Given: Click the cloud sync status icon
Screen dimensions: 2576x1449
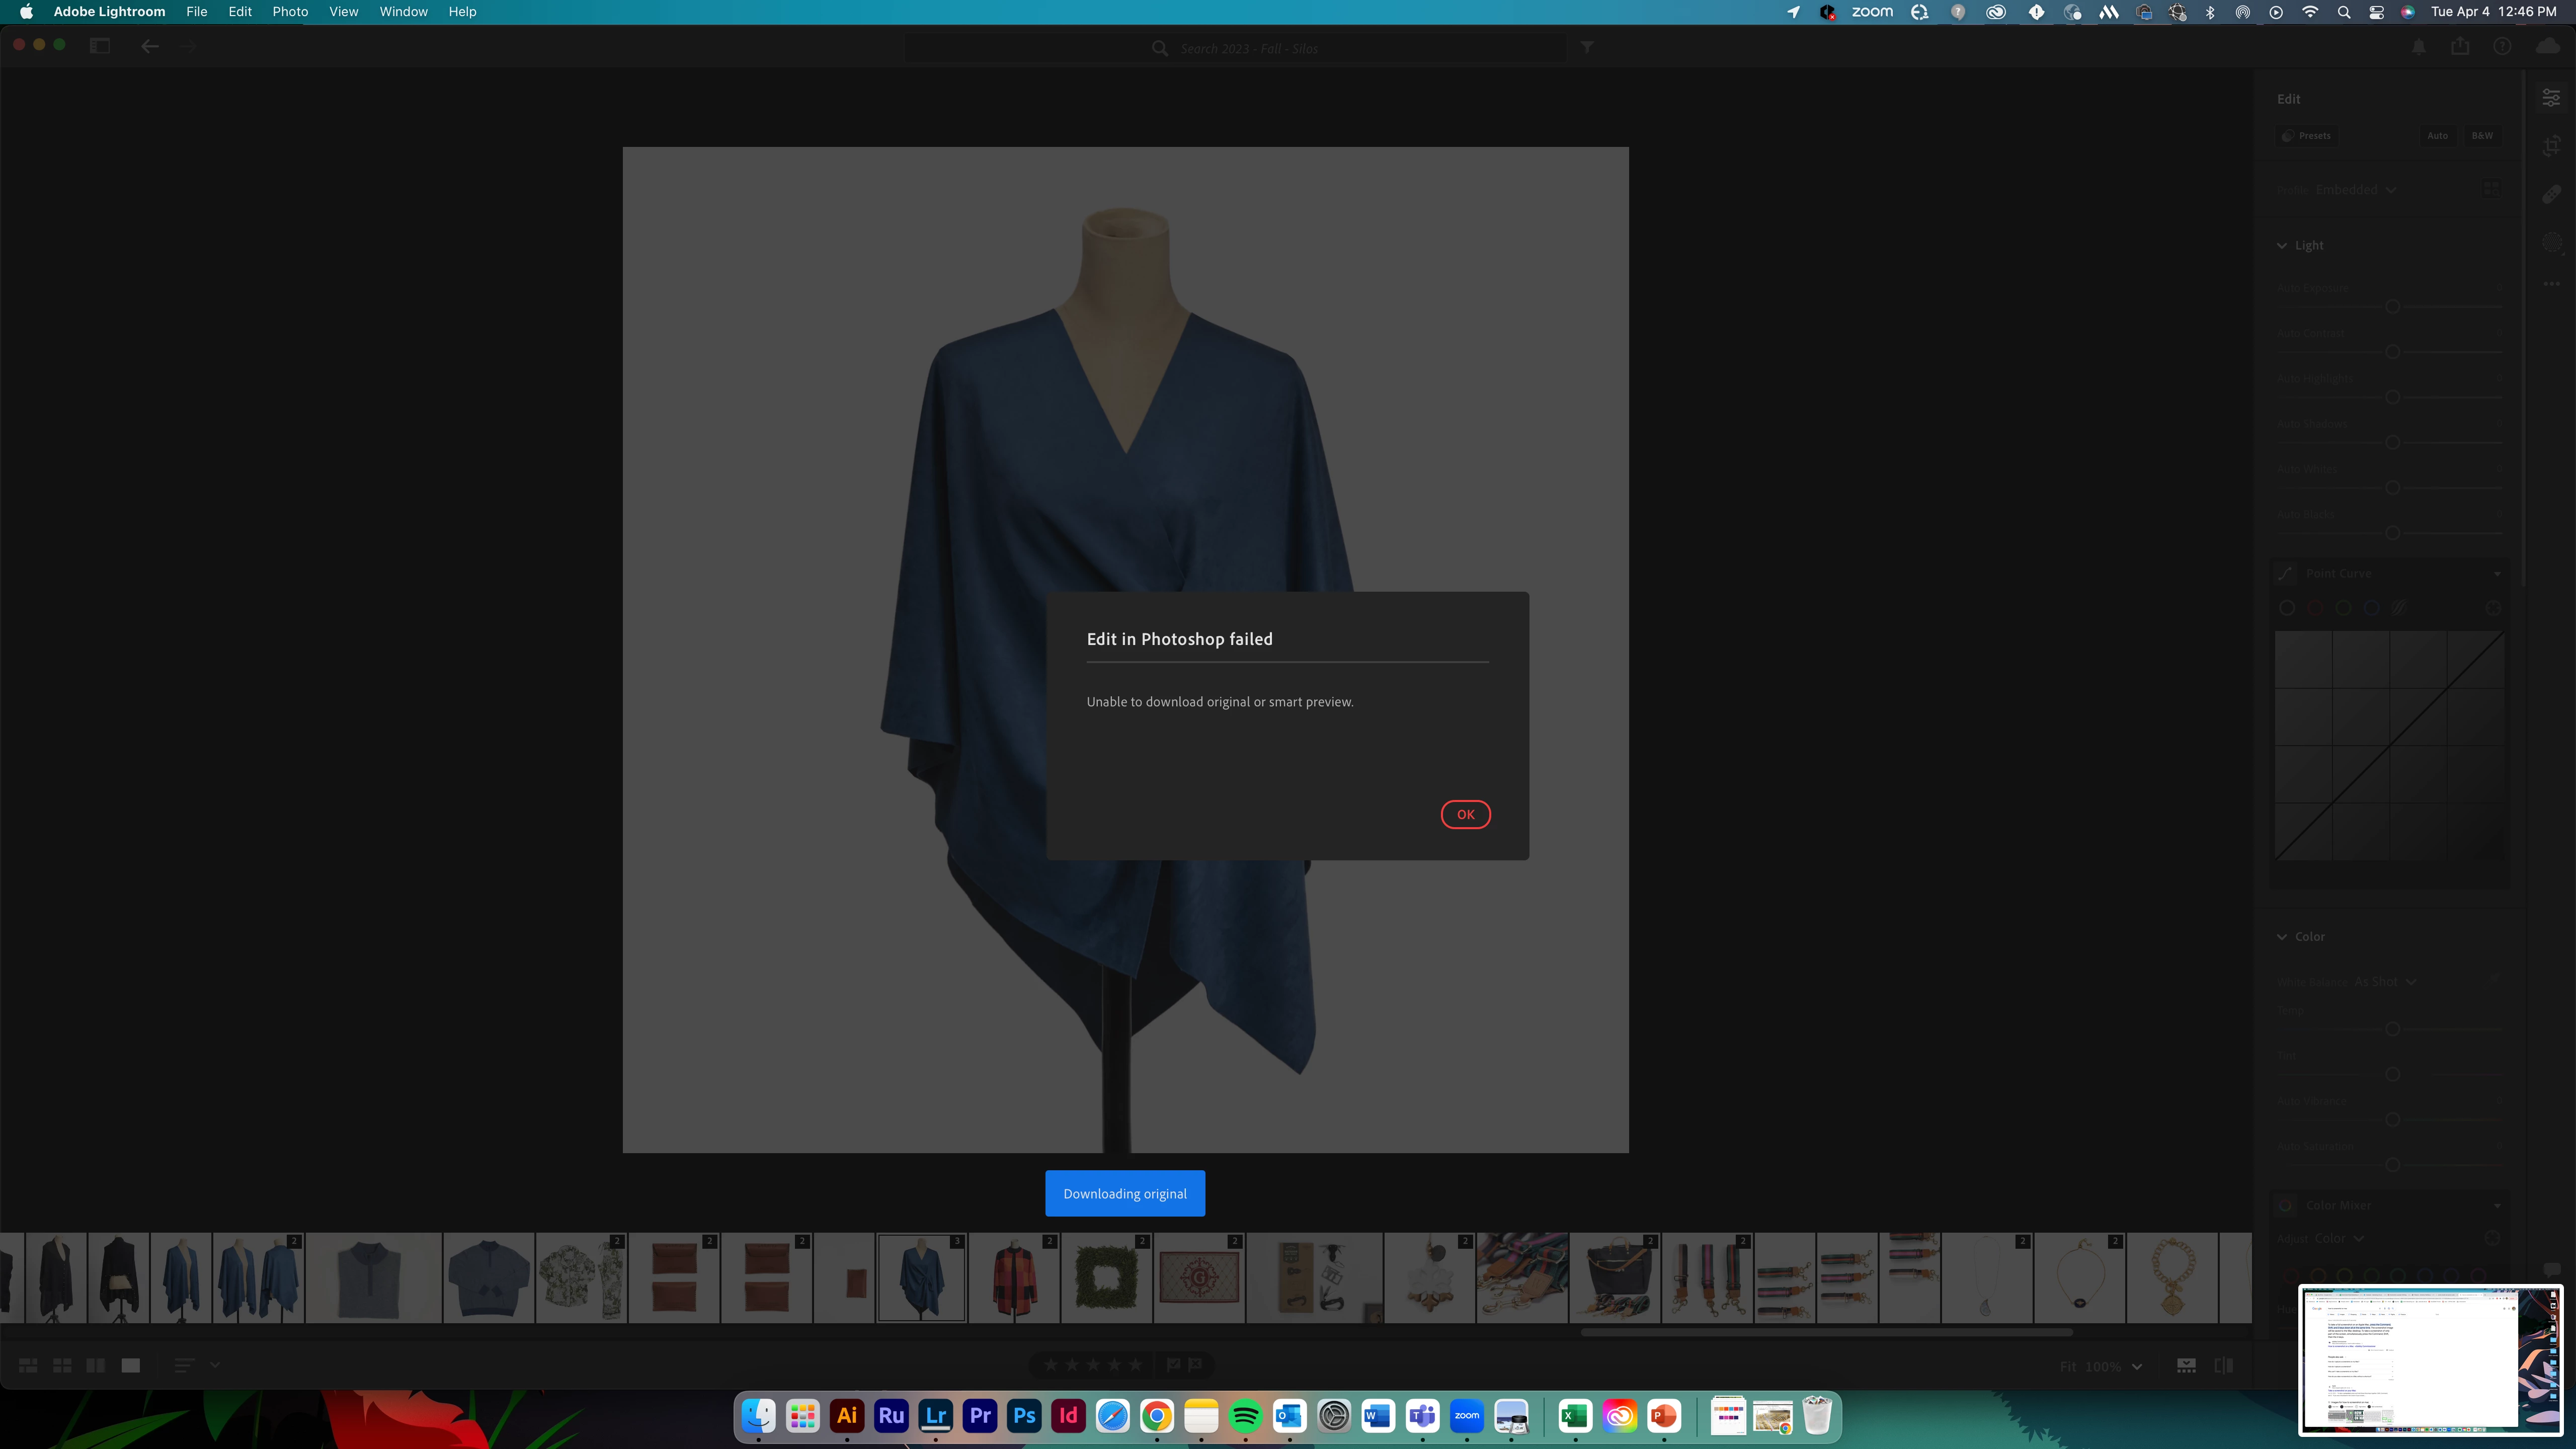Looking at the screenshot, I should tap(2547, 47).
